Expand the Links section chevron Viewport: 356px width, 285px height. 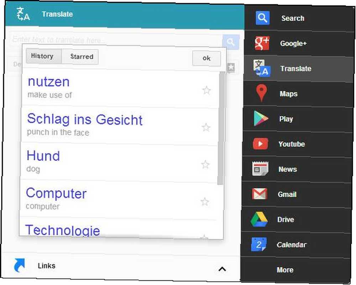[222, 269]
